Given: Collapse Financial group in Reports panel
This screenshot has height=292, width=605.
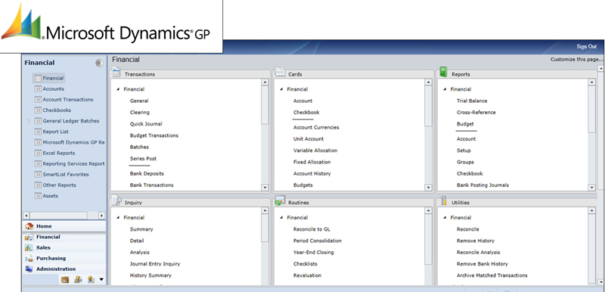Looking at the screenshot, I should (445, 89).
